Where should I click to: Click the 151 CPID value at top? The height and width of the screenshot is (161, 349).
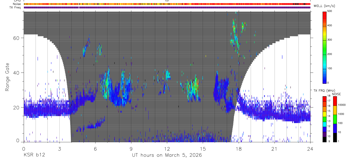[167, 1]
